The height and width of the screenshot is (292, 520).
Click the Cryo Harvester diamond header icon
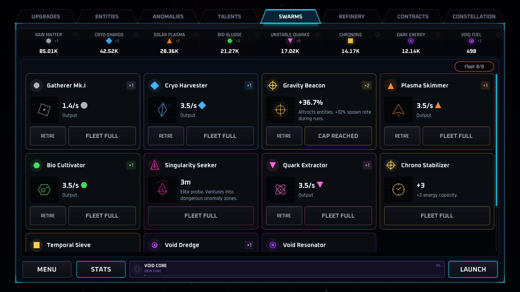[155, 85]
